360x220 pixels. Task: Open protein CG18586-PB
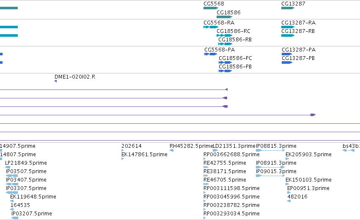pos(235,67)
